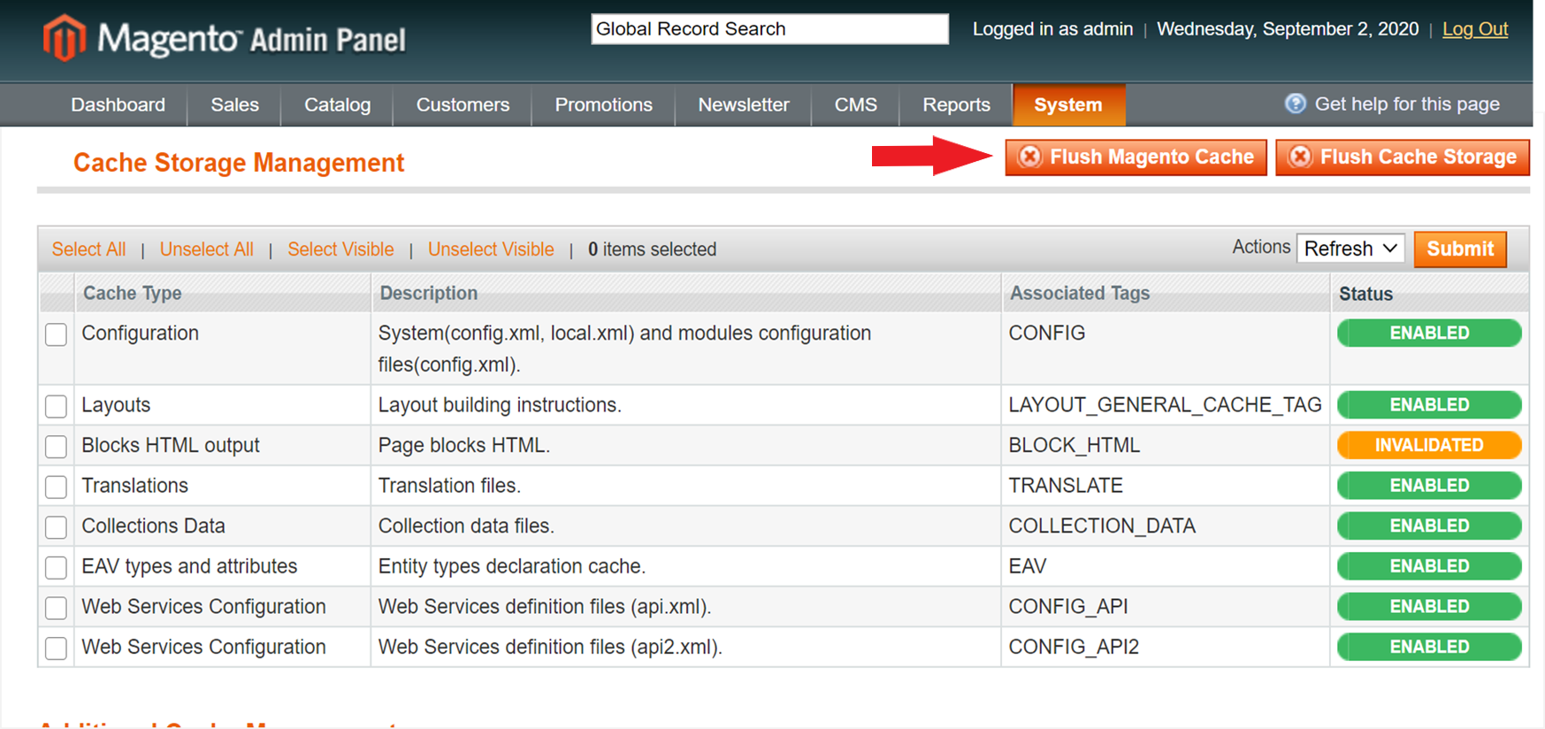Open the Sales menu
The width and height of the screenshot is (1545, 729).
(x=234, y=104)
